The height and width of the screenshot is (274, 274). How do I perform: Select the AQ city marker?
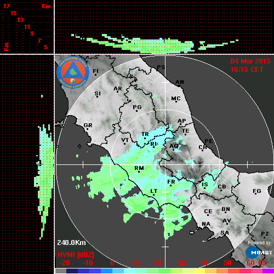click(174, 150)
